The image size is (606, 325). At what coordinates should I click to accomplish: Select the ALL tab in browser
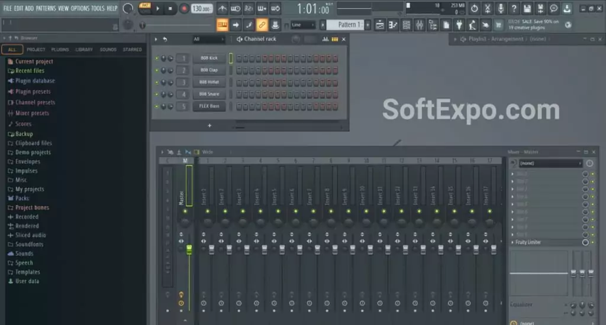[x=12, y=50]
